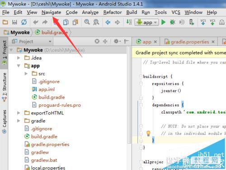Click the Find magnifier icon
226x170 pixels.
(87, 22)
